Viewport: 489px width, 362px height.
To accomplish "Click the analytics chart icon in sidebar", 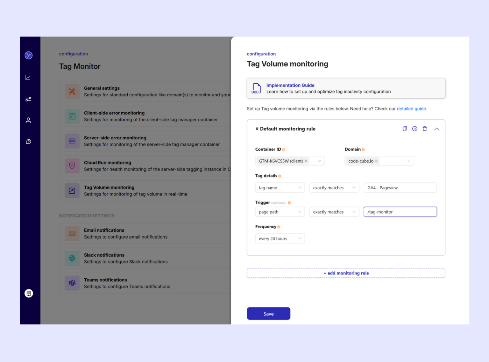I will click(28, 78).
